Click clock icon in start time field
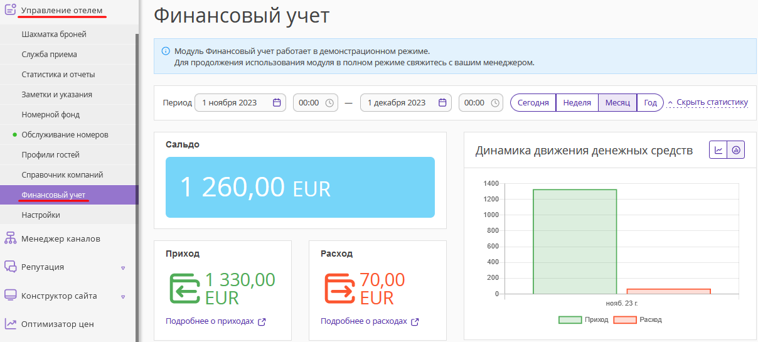The width and height of the screenshot is (758, 342). pos(329,103)
